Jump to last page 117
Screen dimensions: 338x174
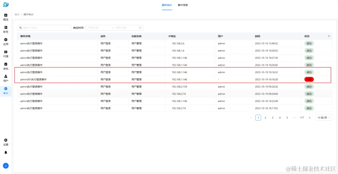click(302, 118)
